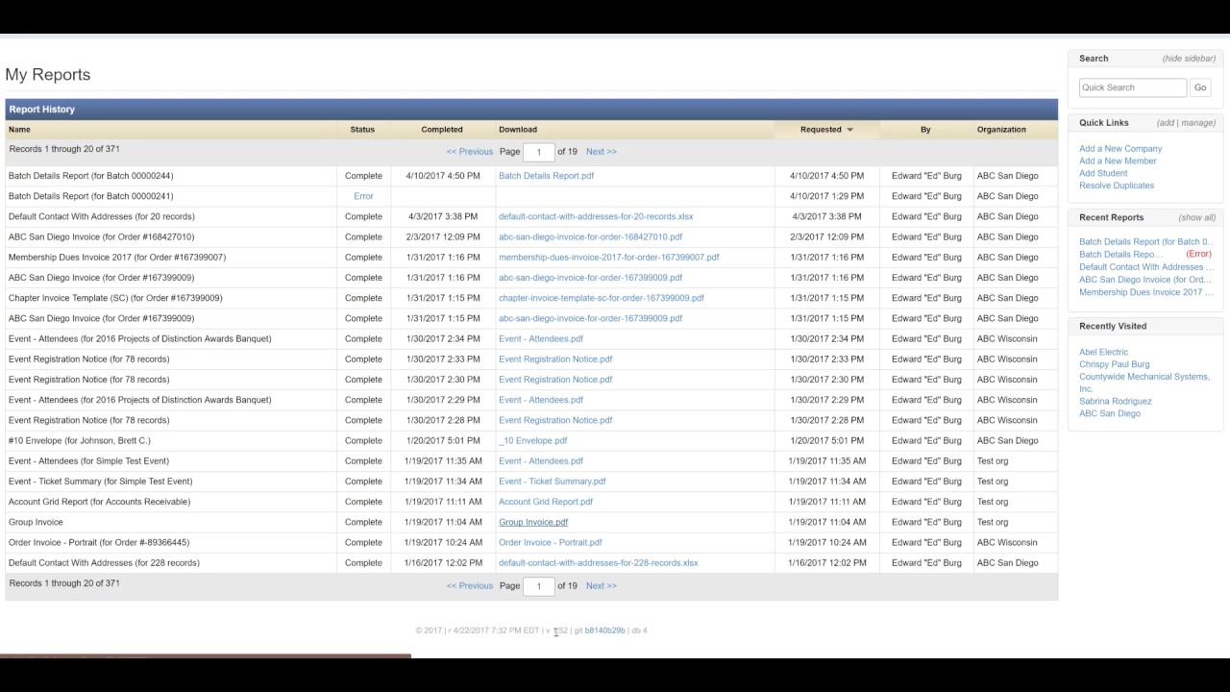Download Batch Details Report.pdf
The width and height of the screenshot is (1230, 692).
click(x=546, y=176)
